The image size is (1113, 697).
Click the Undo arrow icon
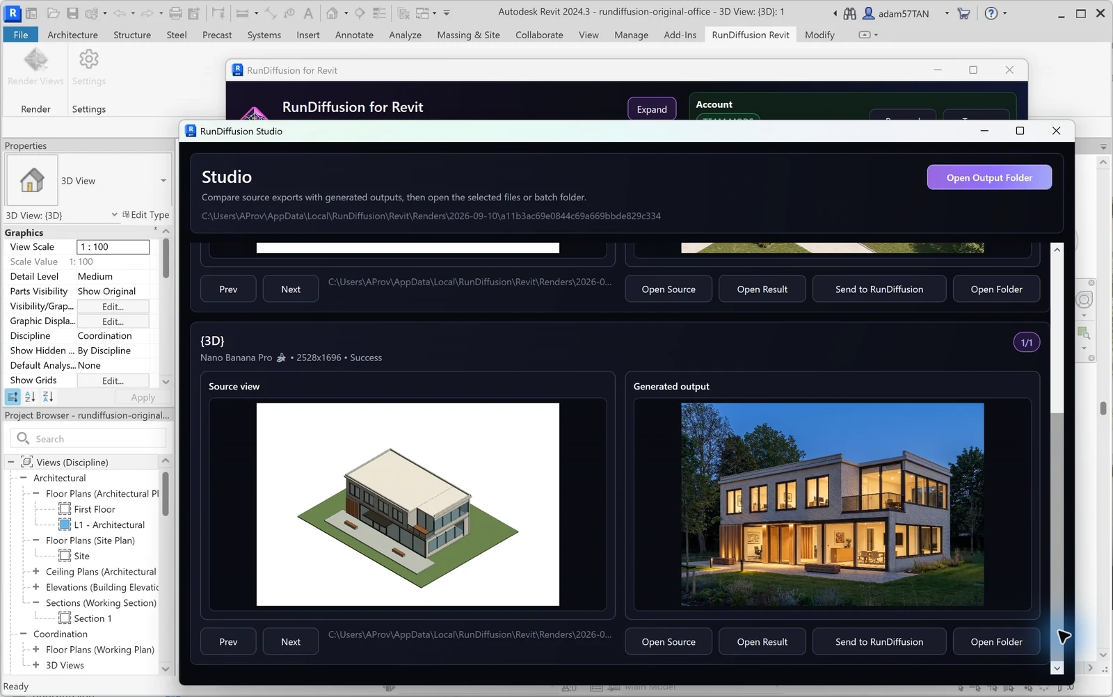click(x=119, y=13)
